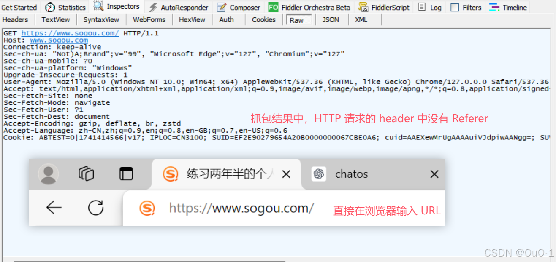Open the AutoResponder tab
Image resolution: width=556 pixels, height=262 pixels.
[179, 8]
